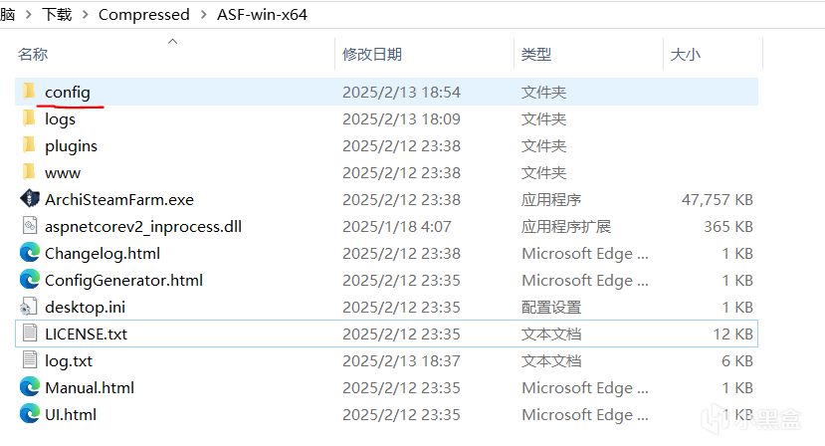Click the plugins folder icon
825x446 pixels.
click(x=29, y=145)
